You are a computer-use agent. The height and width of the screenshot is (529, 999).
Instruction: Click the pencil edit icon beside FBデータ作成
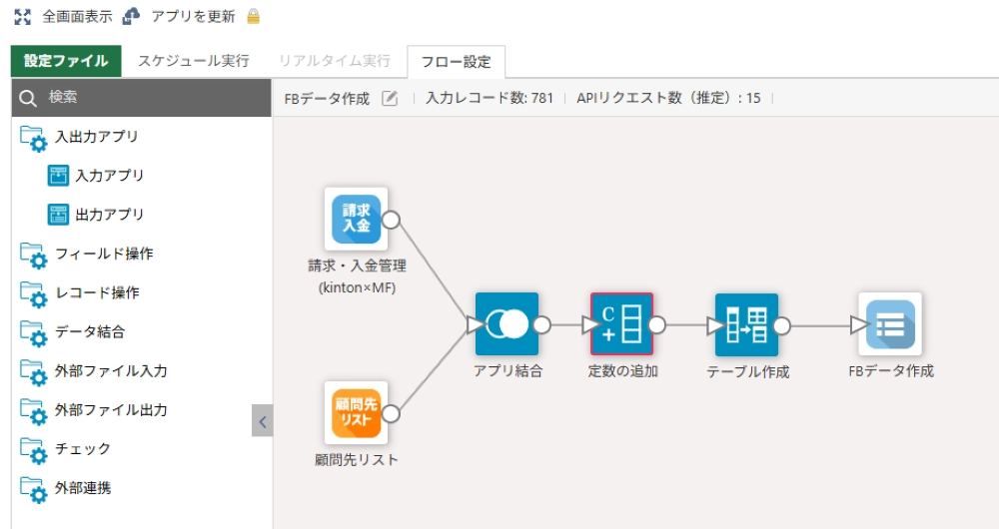(x=390, y=98)
